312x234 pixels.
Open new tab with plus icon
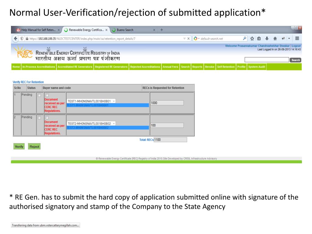pos(161,30)
